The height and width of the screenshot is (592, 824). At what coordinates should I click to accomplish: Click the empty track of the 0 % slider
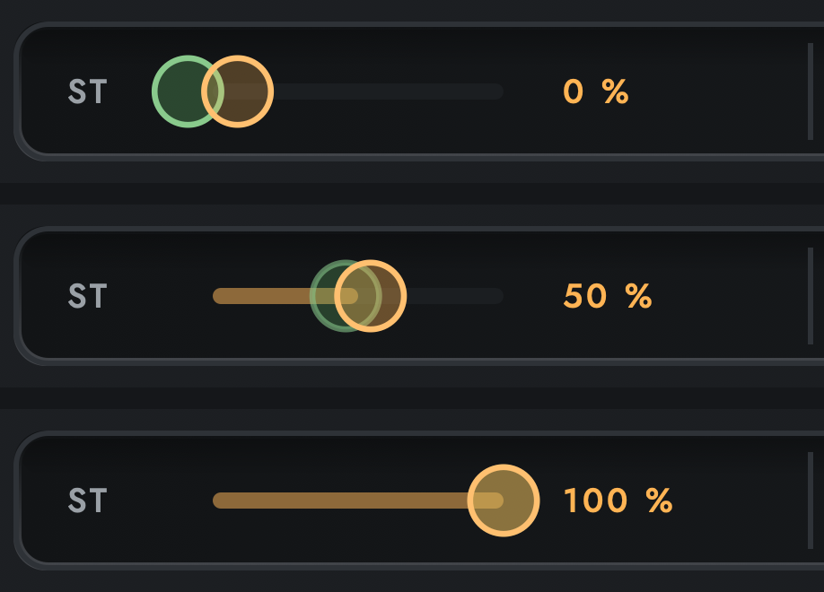(x=388, y=91)
